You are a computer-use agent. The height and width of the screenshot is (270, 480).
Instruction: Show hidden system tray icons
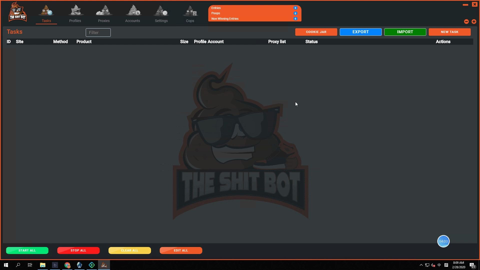421,265
